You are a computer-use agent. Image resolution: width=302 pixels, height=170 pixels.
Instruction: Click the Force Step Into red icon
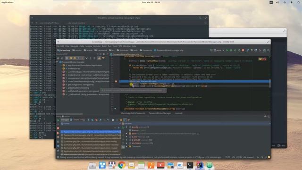[96, 120]
